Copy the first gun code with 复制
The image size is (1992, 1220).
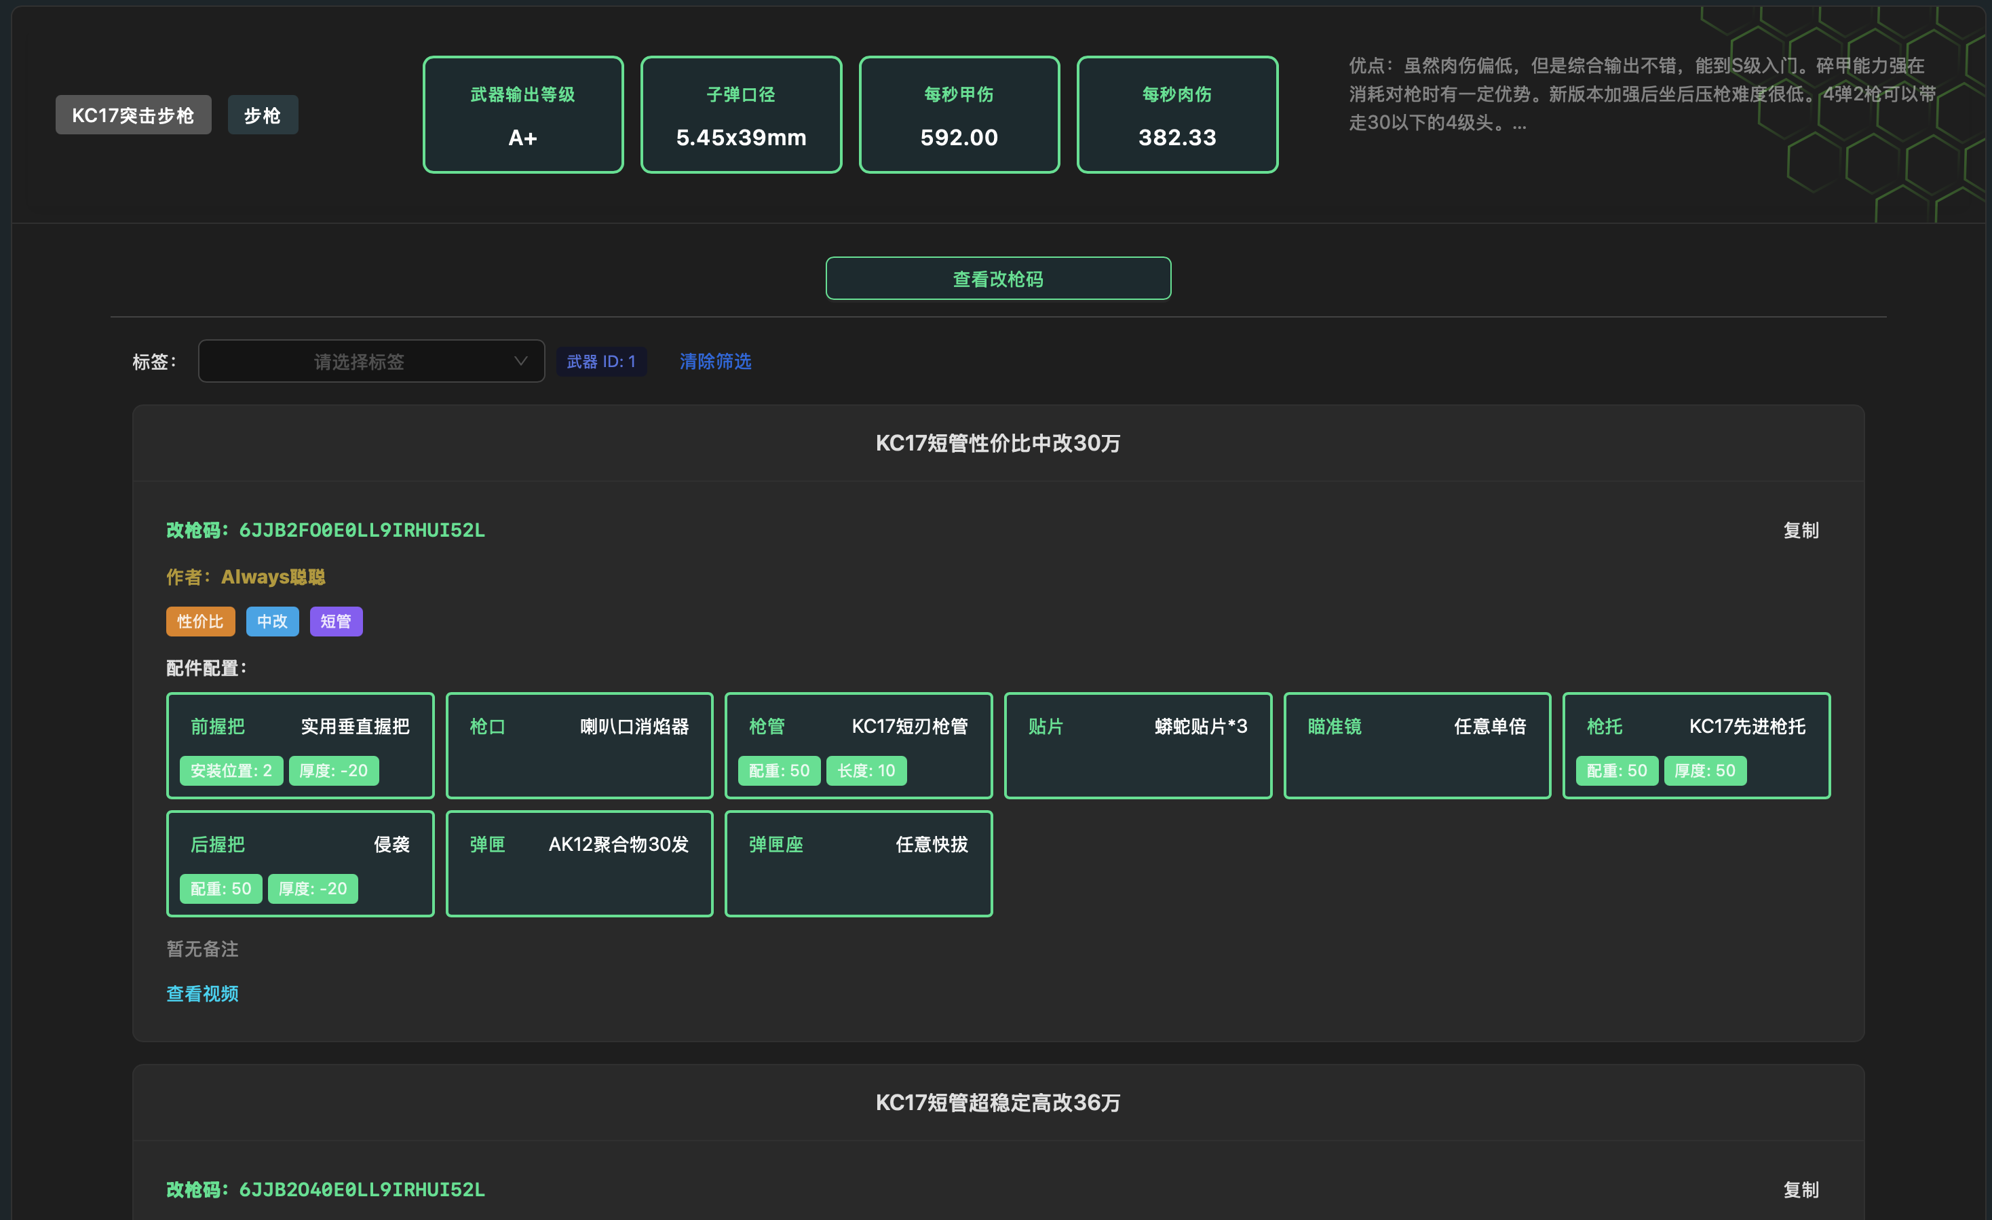click(x=1801, y=531)
